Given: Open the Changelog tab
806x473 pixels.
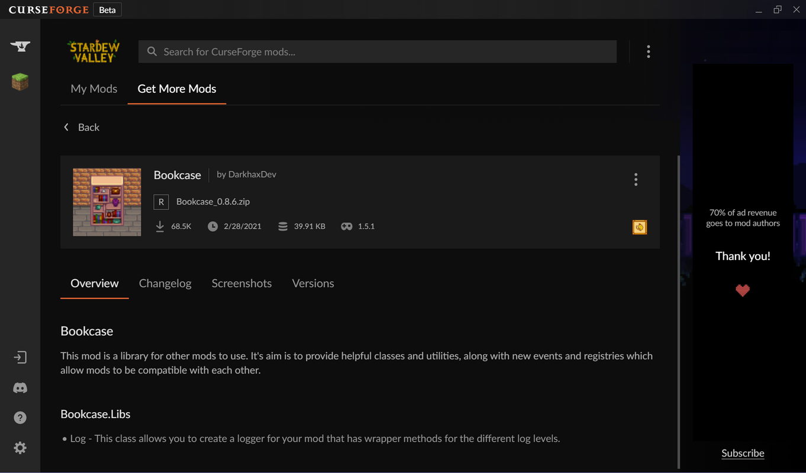Looking at the screenshot, I should click(x=165, y=283).
